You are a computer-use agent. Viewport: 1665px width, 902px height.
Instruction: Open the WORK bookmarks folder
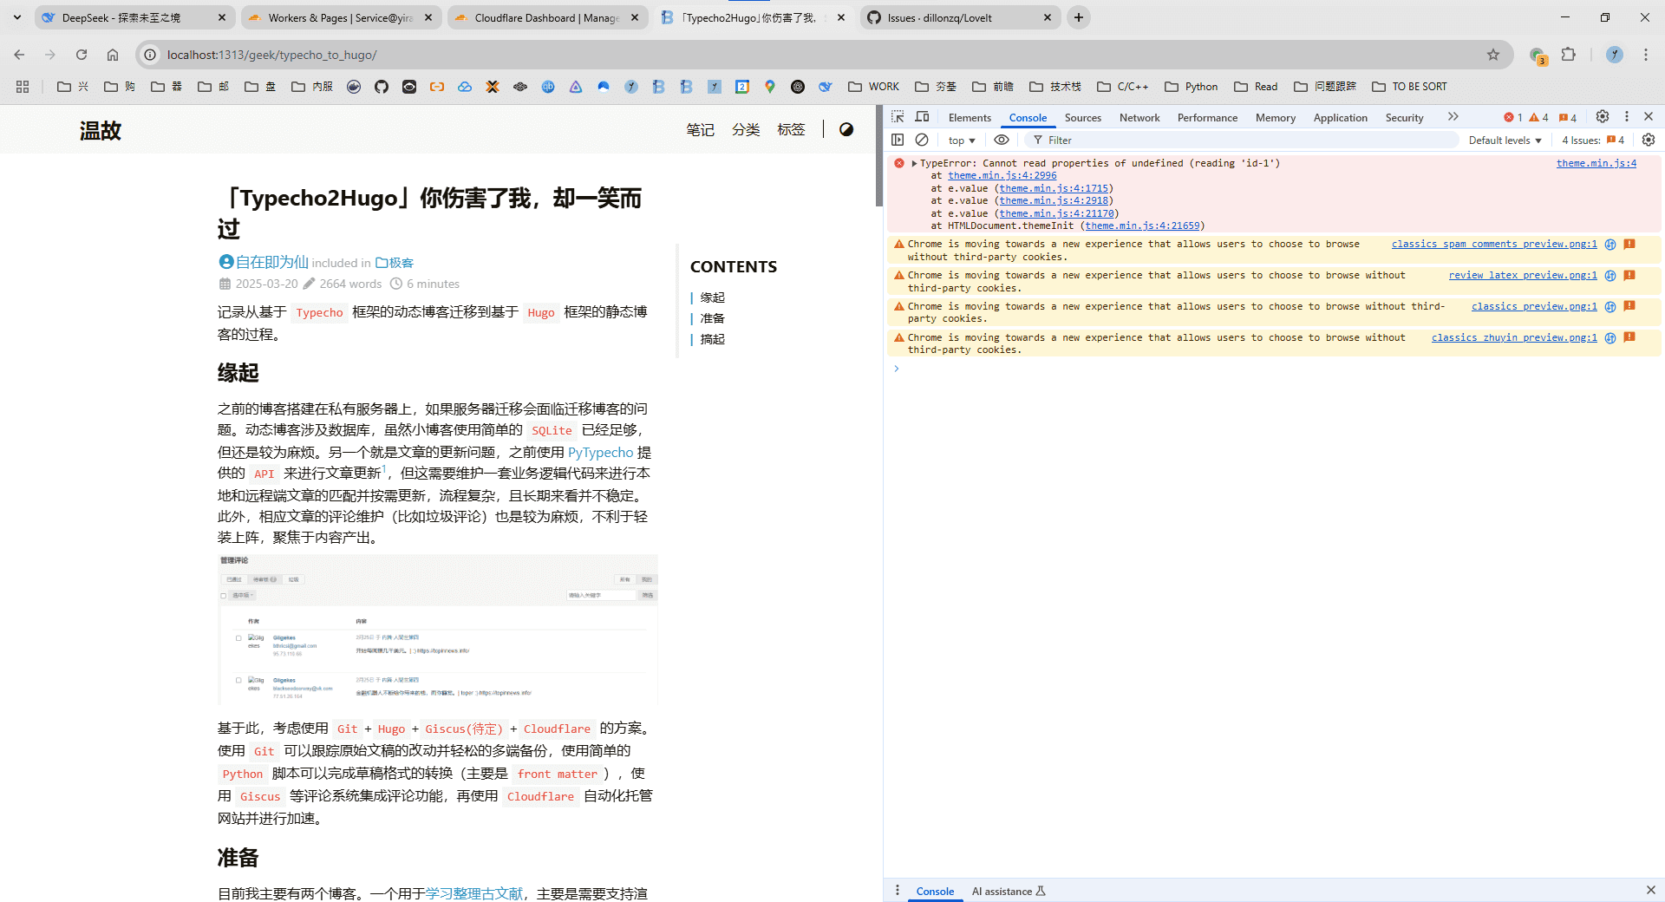coord(874,87)
